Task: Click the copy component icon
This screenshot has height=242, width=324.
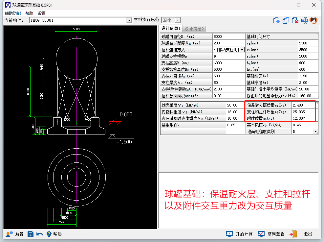Action: 286,20
